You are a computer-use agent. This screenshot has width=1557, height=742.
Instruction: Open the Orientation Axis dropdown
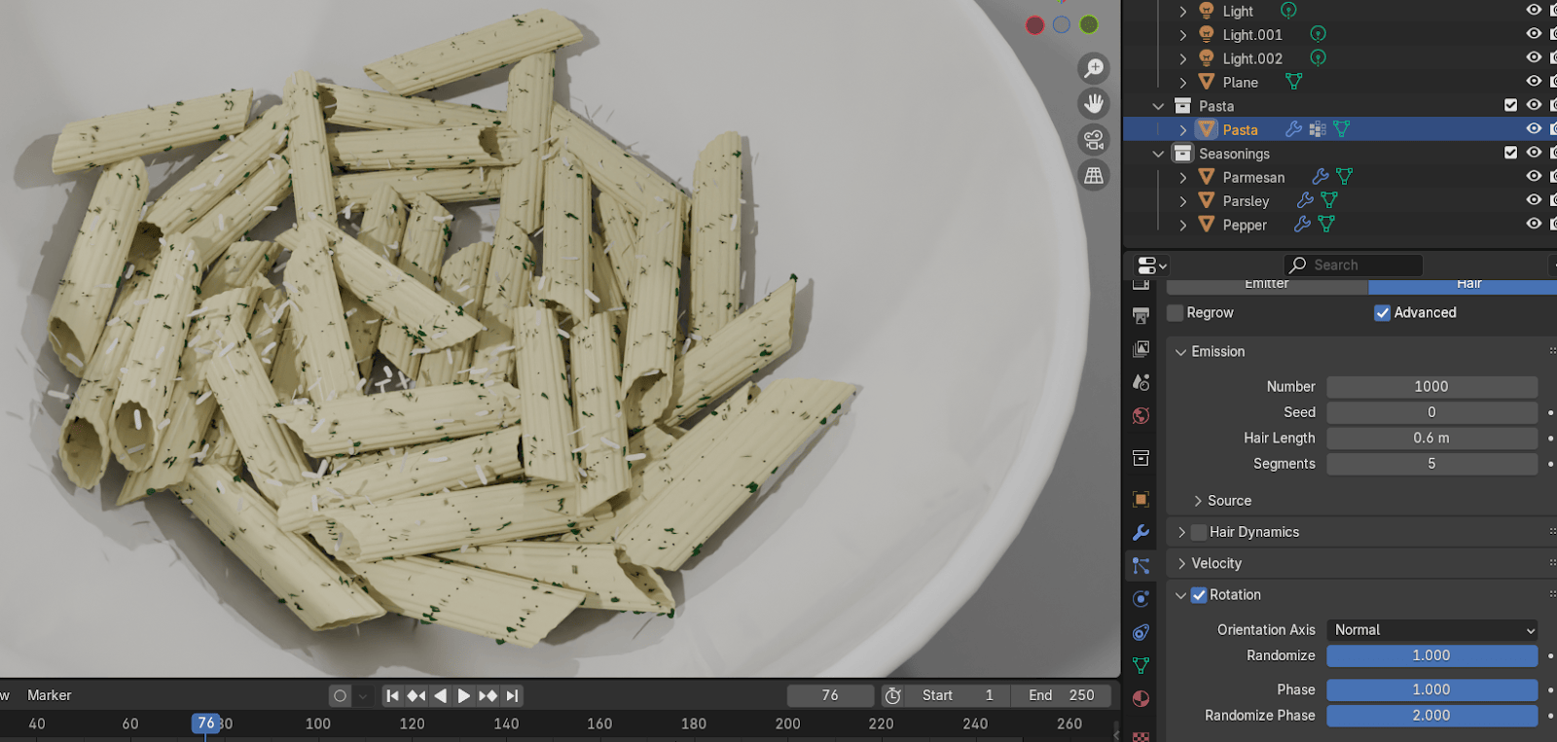click(x=1431, y=630)
